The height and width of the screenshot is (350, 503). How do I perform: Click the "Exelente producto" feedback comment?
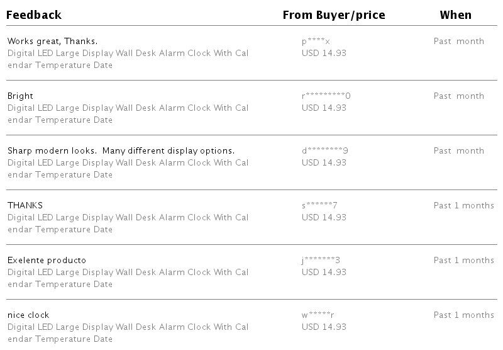coord(47,261)
